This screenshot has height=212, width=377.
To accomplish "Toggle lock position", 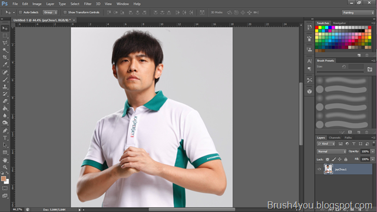I will [340, 160].
